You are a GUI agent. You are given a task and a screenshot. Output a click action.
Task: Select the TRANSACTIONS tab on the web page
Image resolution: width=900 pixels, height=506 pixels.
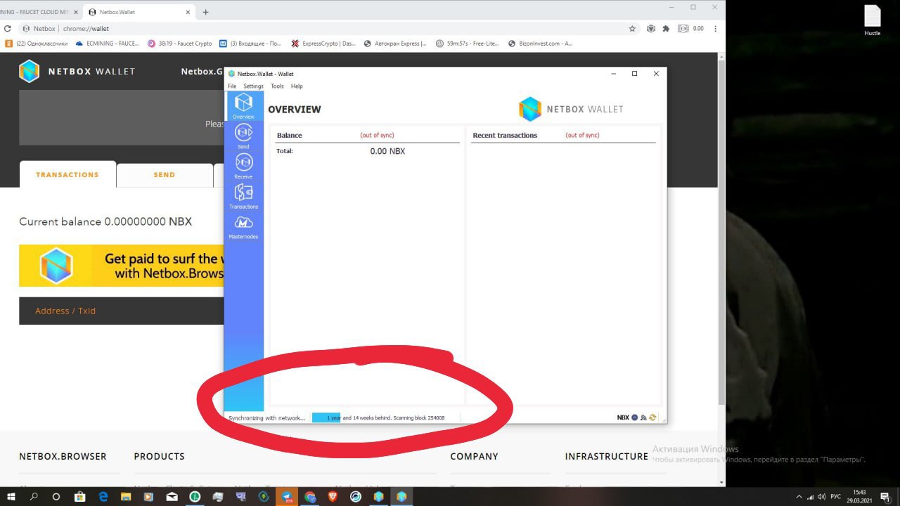[x=67, y=174]
